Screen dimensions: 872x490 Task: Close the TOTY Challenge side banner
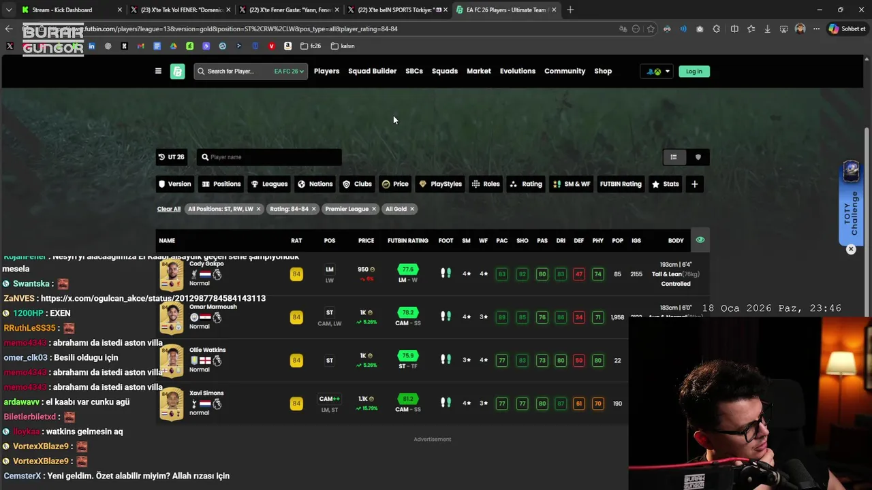[x=851, y=249]
